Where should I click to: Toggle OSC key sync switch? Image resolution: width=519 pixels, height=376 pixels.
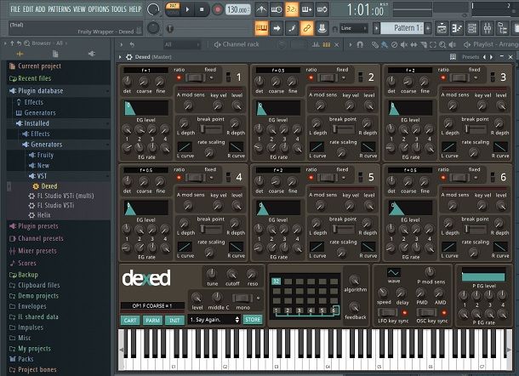[427, 312]
